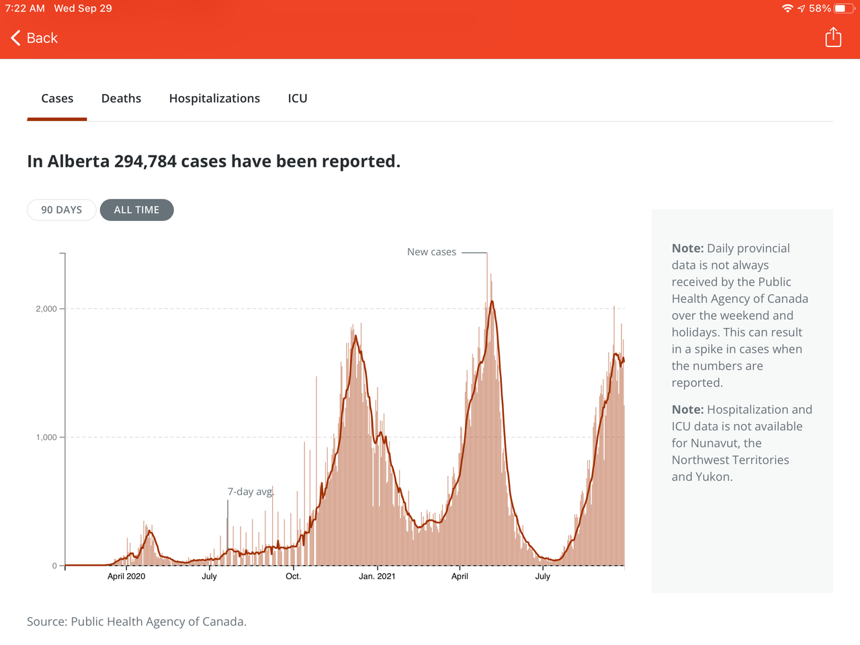
Task: Tap the New cases chart annotation
Action: (x=431, y=252)
